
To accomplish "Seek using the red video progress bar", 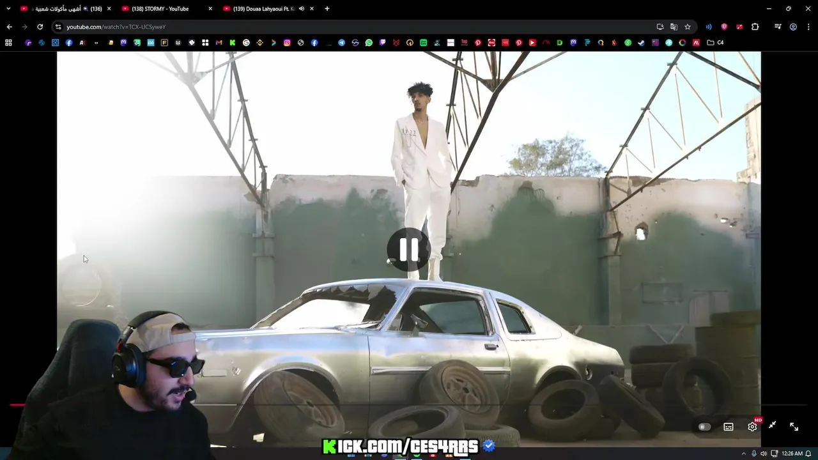I will pyautogui.click(x=409, y=404).
